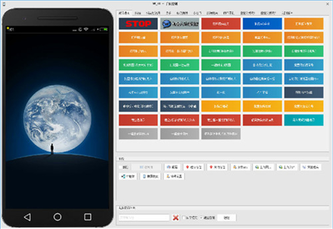Screen dimensions: 333x229
Task: Click the white button at the end of the bottom input row
Action: coord(226,218)
